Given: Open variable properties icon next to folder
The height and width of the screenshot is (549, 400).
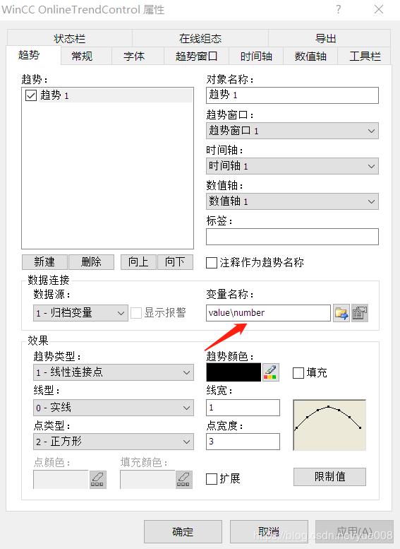Looking at the screenshot, I should [x=360, y=313].
